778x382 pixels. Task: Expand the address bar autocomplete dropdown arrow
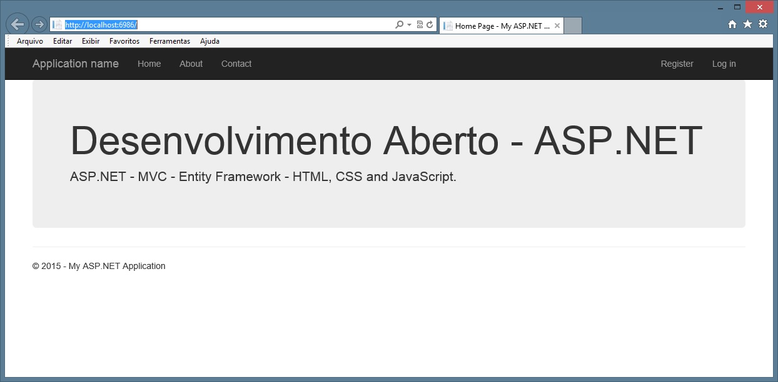409,25
